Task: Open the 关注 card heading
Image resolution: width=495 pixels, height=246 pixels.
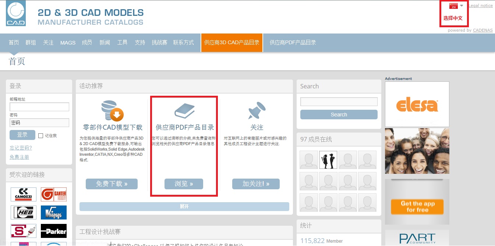Action: pyautogui.click(x=257, y=127)
